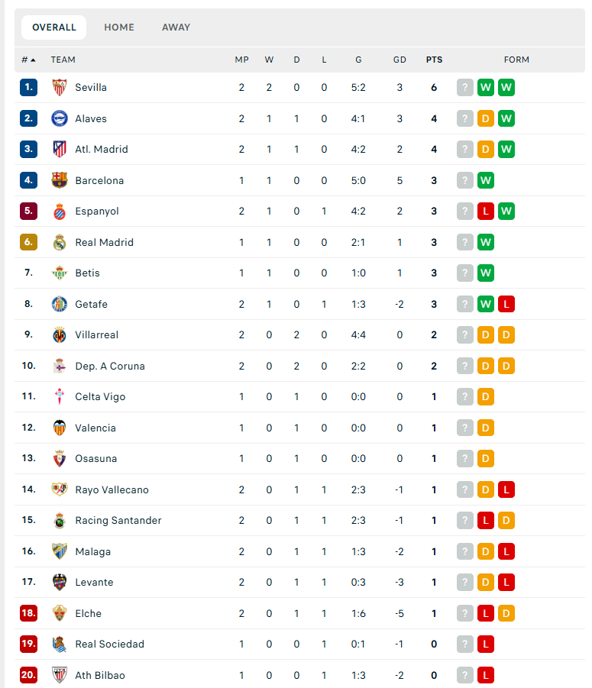Click Getafe's green W form badge
This screenshot has height=688, width=592.
485,304
